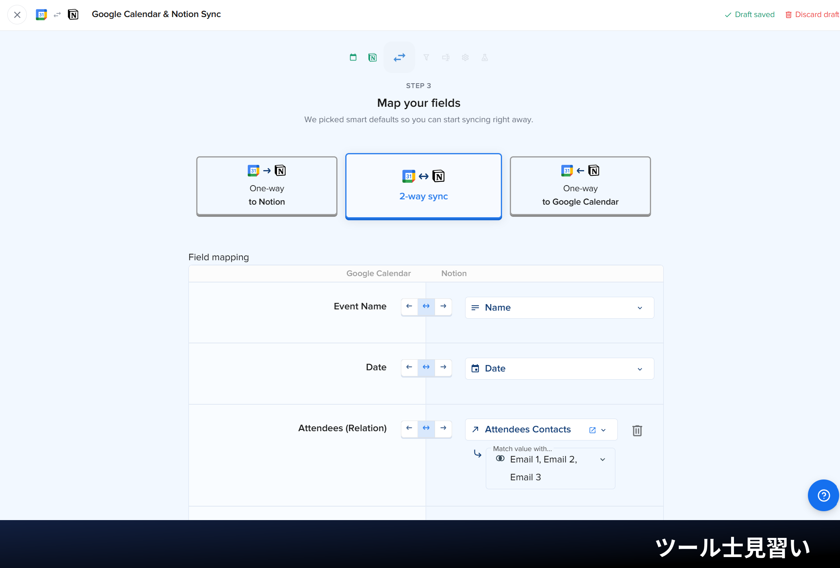Image resolution: width=840 pixels, height=568 pixels.
Task: Delete the Attendees mapping with trash icon
Action: coord(637,430)
